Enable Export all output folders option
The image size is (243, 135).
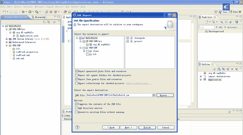[x=77, y=75]
